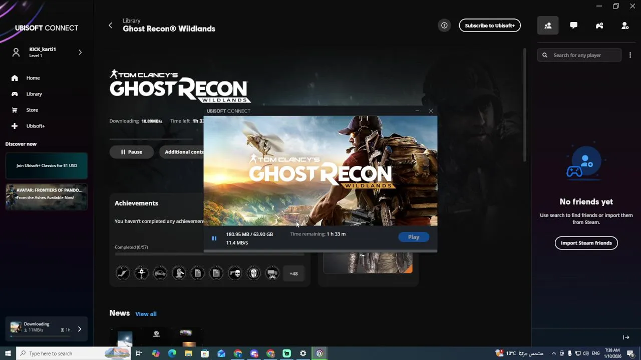
Task: Open the first news thumbnail
Action: coord(125,337)
